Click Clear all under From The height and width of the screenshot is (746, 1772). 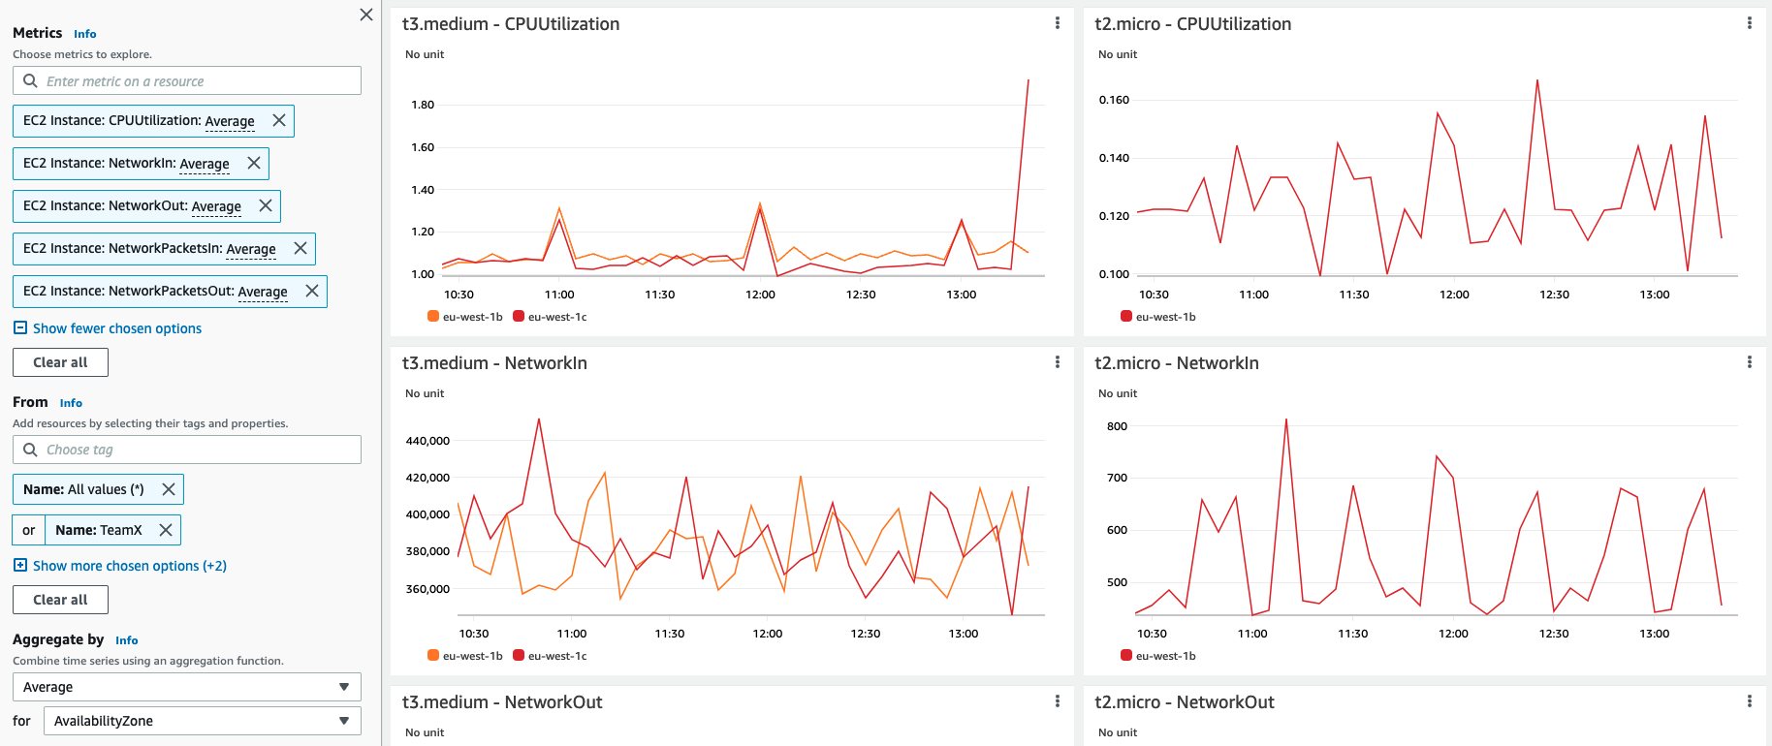(60, 600)
